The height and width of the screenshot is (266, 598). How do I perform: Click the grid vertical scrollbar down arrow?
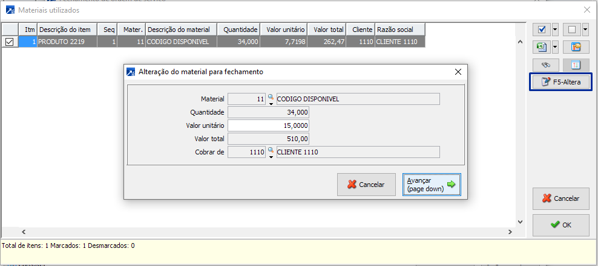coord(520,221)
